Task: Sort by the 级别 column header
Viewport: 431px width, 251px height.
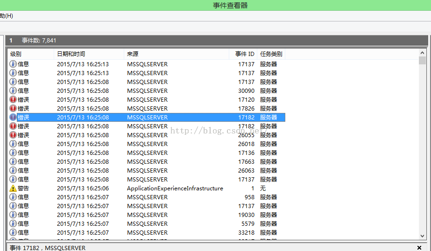Action: (30, 54)
